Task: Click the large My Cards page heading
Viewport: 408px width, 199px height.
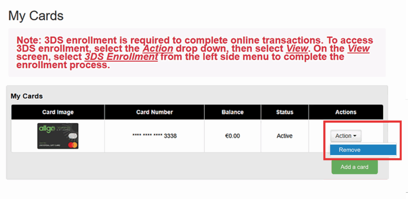Action: 36,16
